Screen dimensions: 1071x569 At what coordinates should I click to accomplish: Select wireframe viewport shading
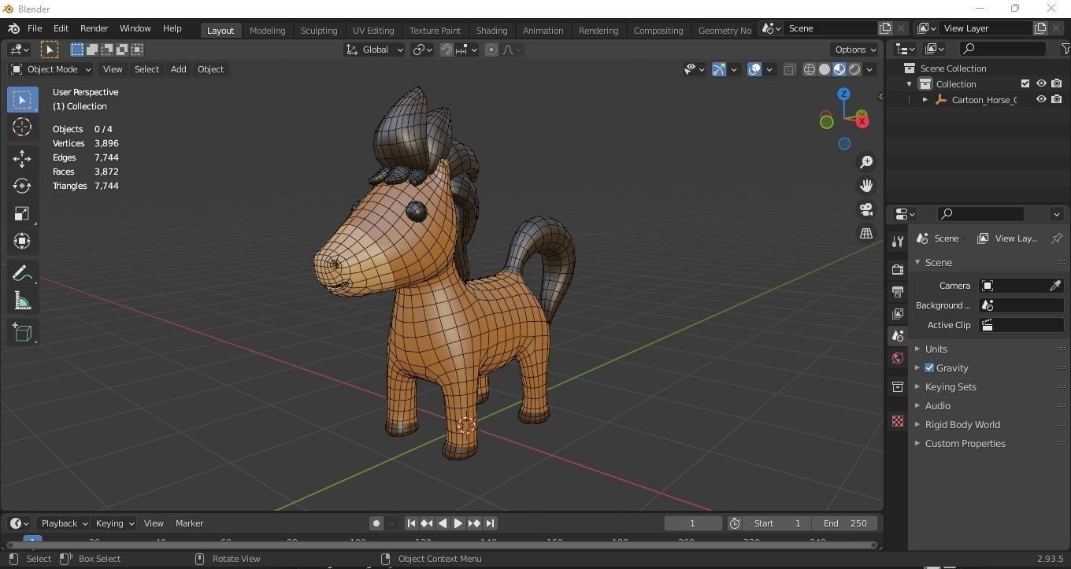[x=810, y=69]
